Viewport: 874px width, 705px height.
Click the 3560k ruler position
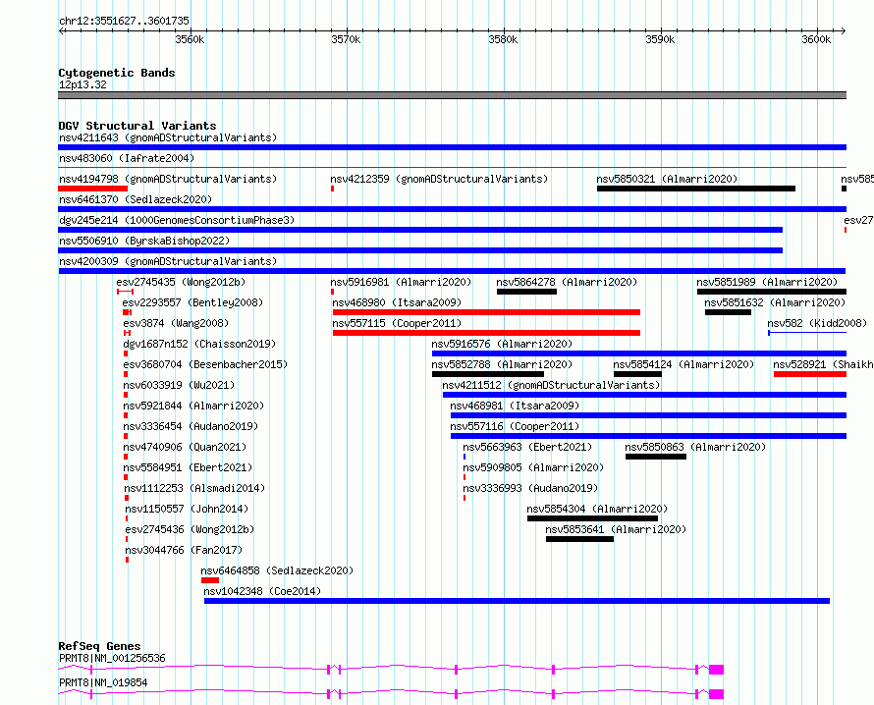(190, 39)
